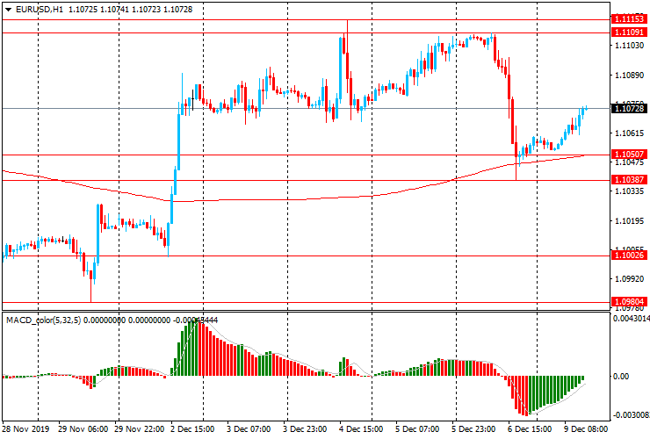Viewport: 650px width, 439px height.
Task: Click the 0.00 MACD scale value
Action: (621, 377)
